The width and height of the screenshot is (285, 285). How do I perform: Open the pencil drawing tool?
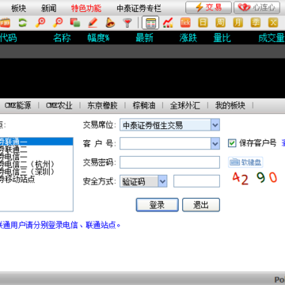point(93,23)
